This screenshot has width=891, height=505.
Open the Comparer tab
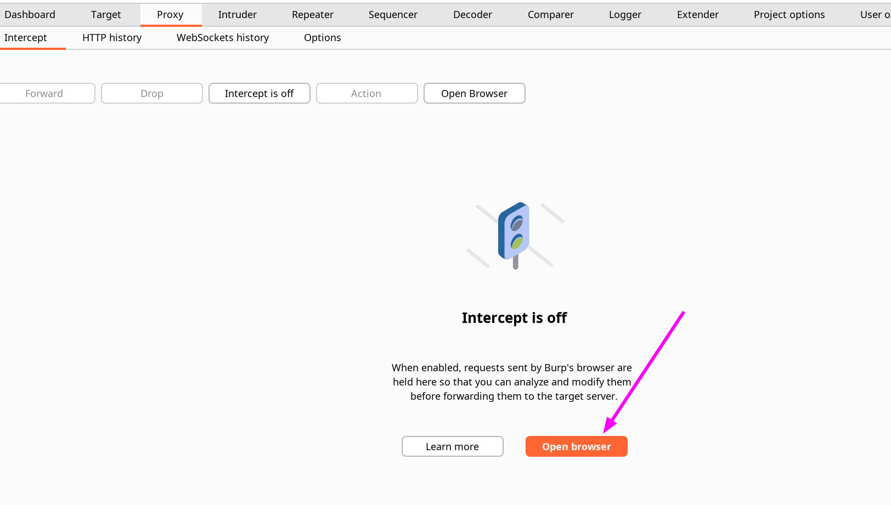pos(551,15)
